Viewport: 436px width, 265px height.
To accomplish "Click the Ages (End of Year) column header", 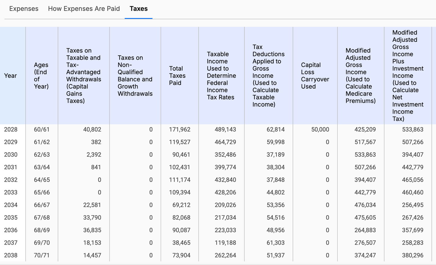I will tap(41, 75).
